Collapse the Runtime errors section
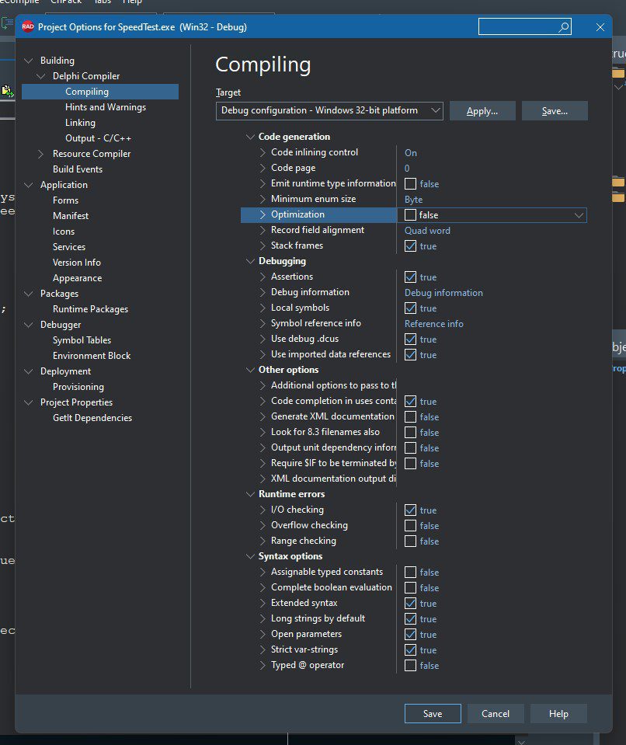 (x=250, y=494)
